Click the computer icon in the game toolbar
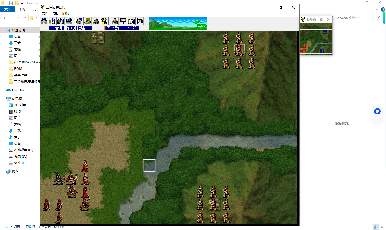 pos(69,21)
